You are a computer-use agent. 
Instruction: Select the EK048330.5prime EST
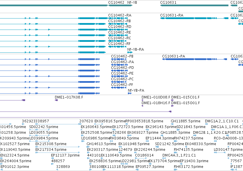click(x=200, y=144)
